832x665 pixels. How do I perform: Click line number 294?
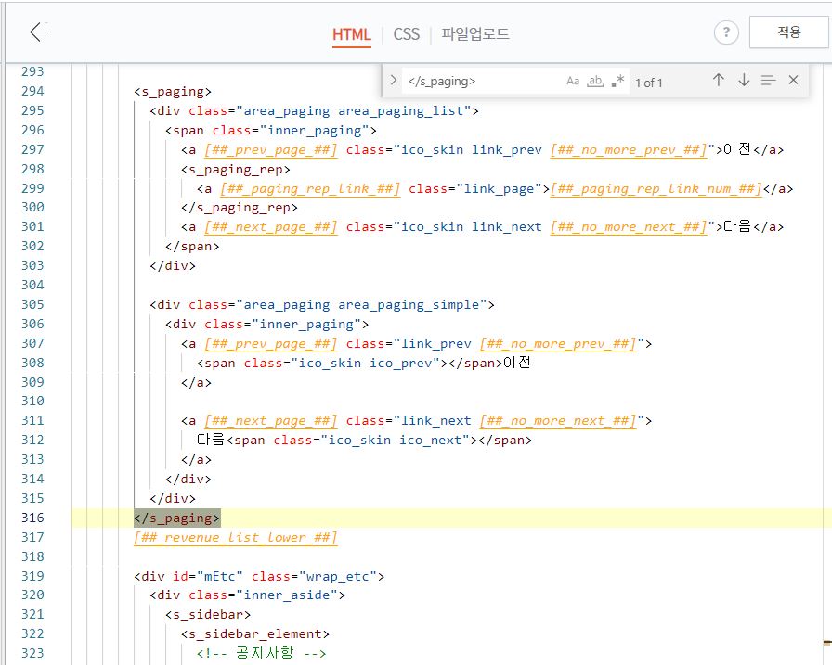(32, 91)
